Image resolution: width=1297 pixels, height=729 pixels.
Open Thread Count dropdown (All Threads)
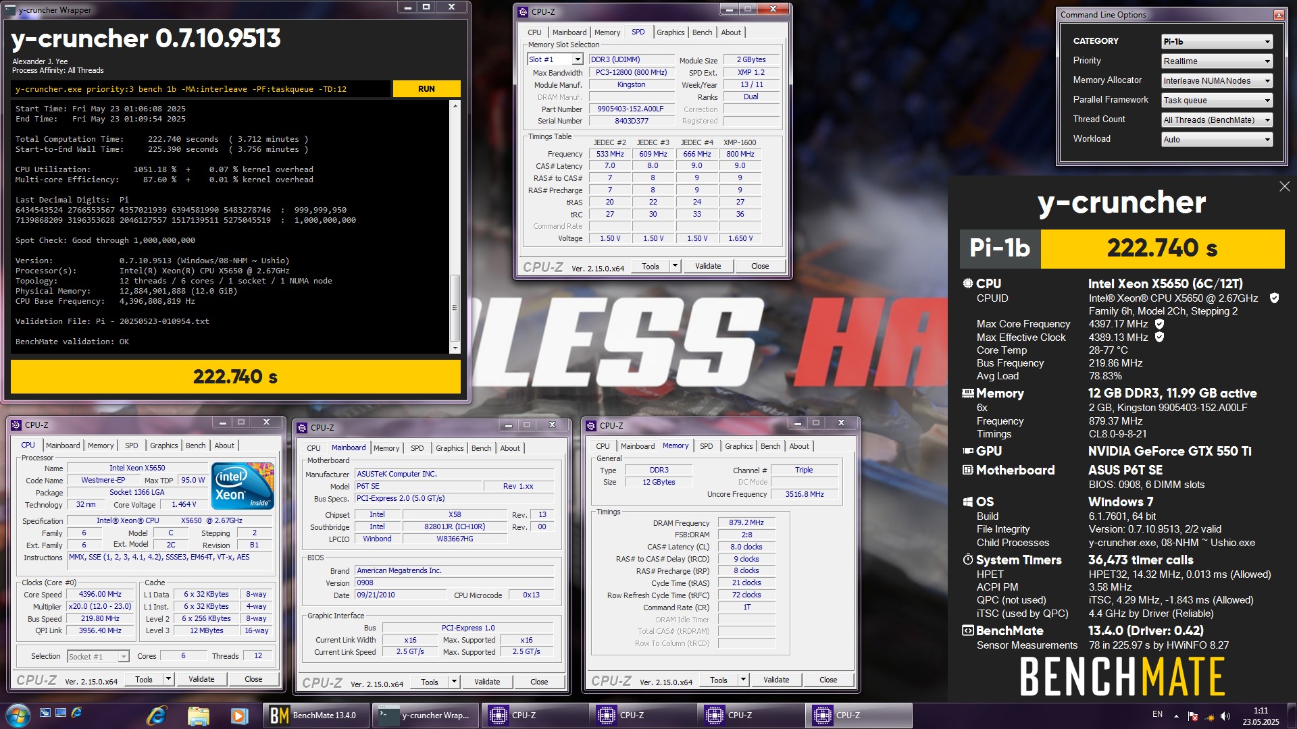pos(1217,119)
